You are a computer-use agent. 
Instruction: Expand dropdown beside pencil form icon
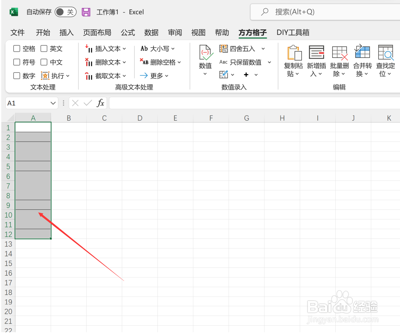click(232, 75)
